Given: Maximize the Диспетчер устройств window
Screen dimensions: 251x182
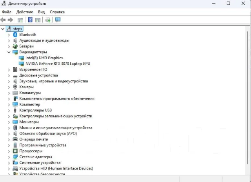Looking at the screenshot, I should click(228, 3).
